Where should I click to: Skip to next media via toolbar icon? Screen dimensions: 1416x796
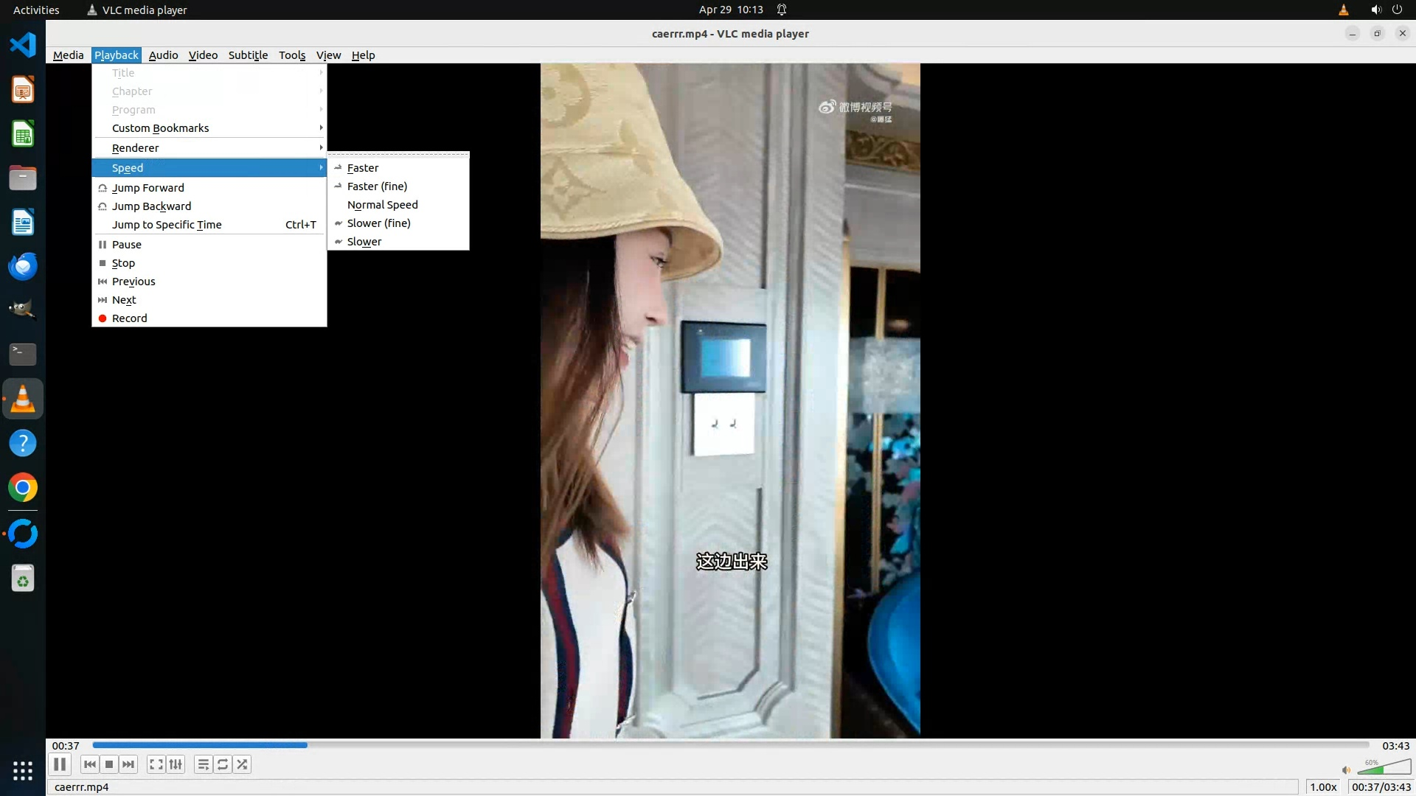(128, 764)
